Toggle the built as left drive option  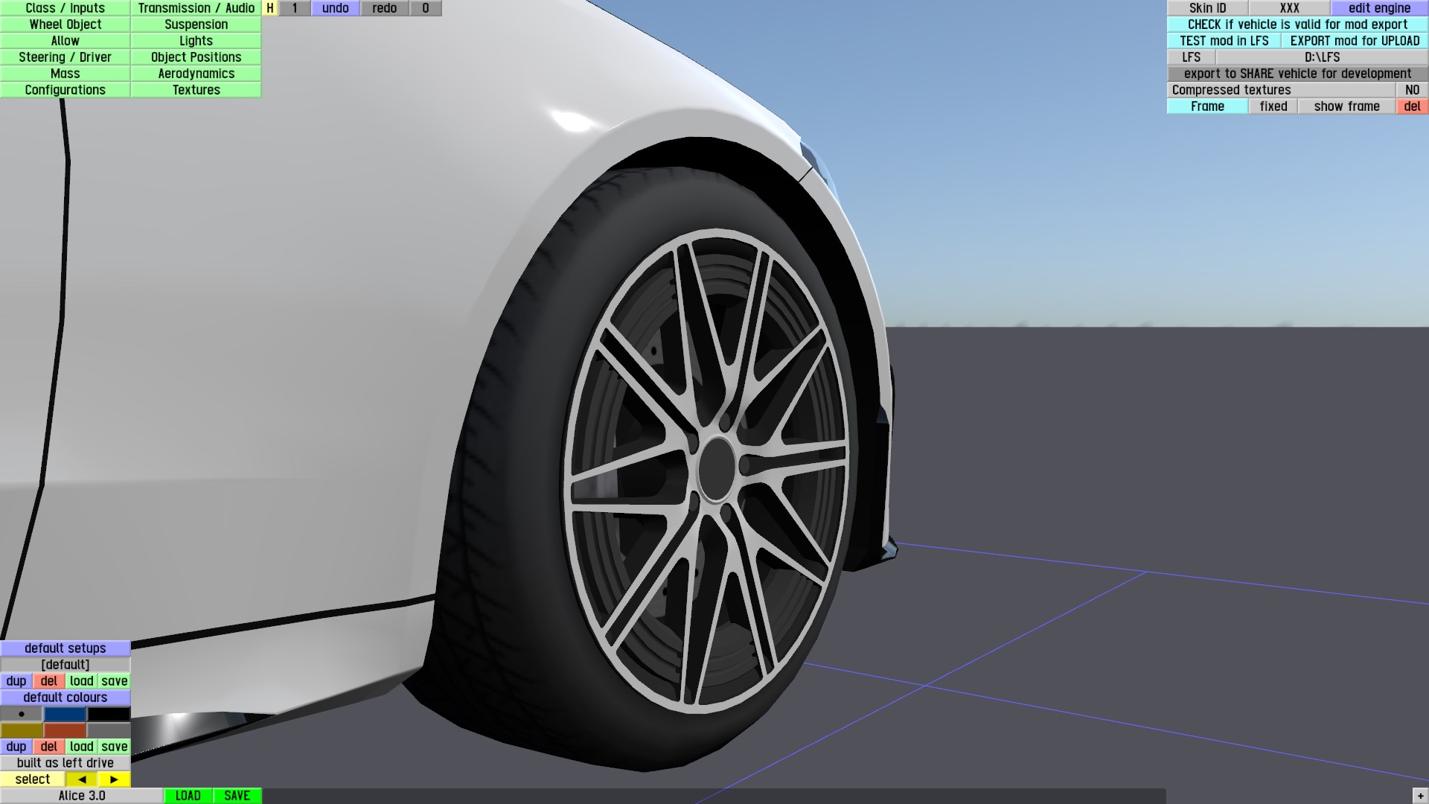65,763
